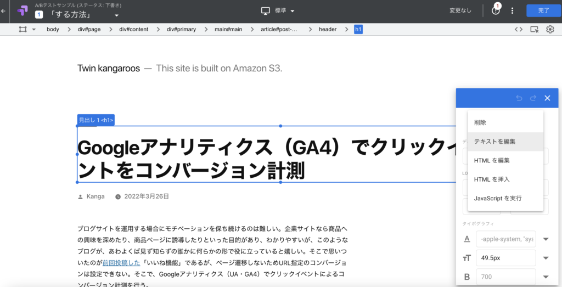Open the three-dot more options menu
This screenshot has width=562, height=287.
pos(512,11)
